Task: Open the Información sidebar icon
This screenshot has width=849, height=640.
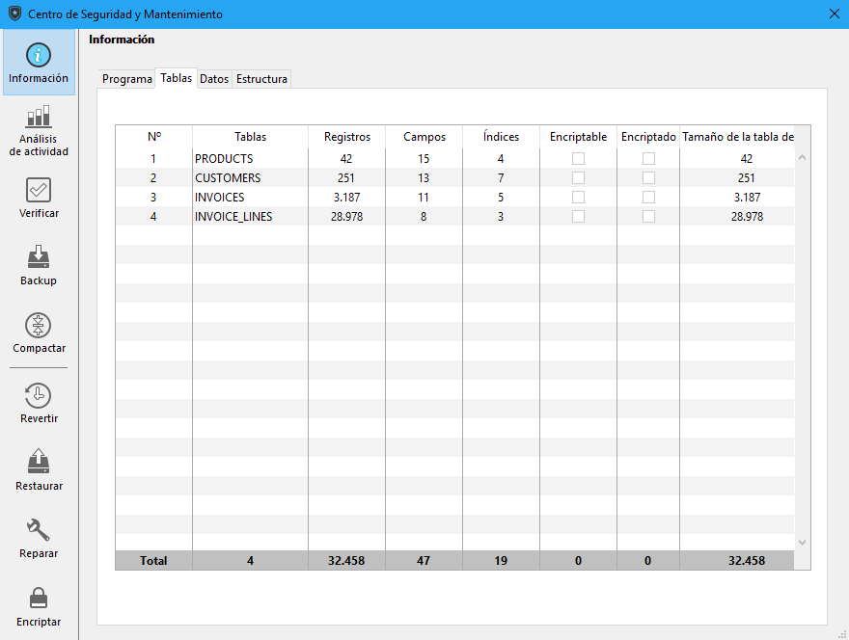Action: pos(39,56)
